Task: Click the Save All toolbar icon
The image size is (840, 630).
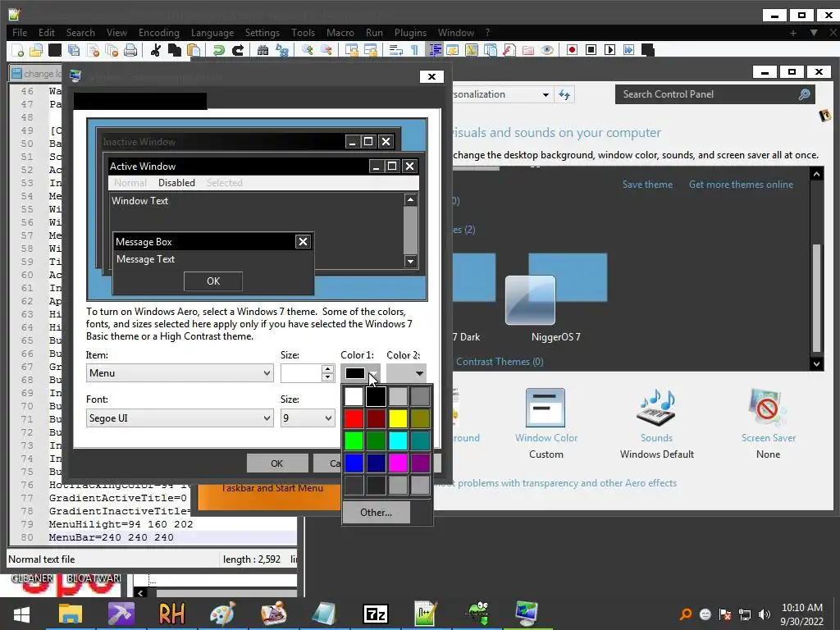Action: (73, 50)
